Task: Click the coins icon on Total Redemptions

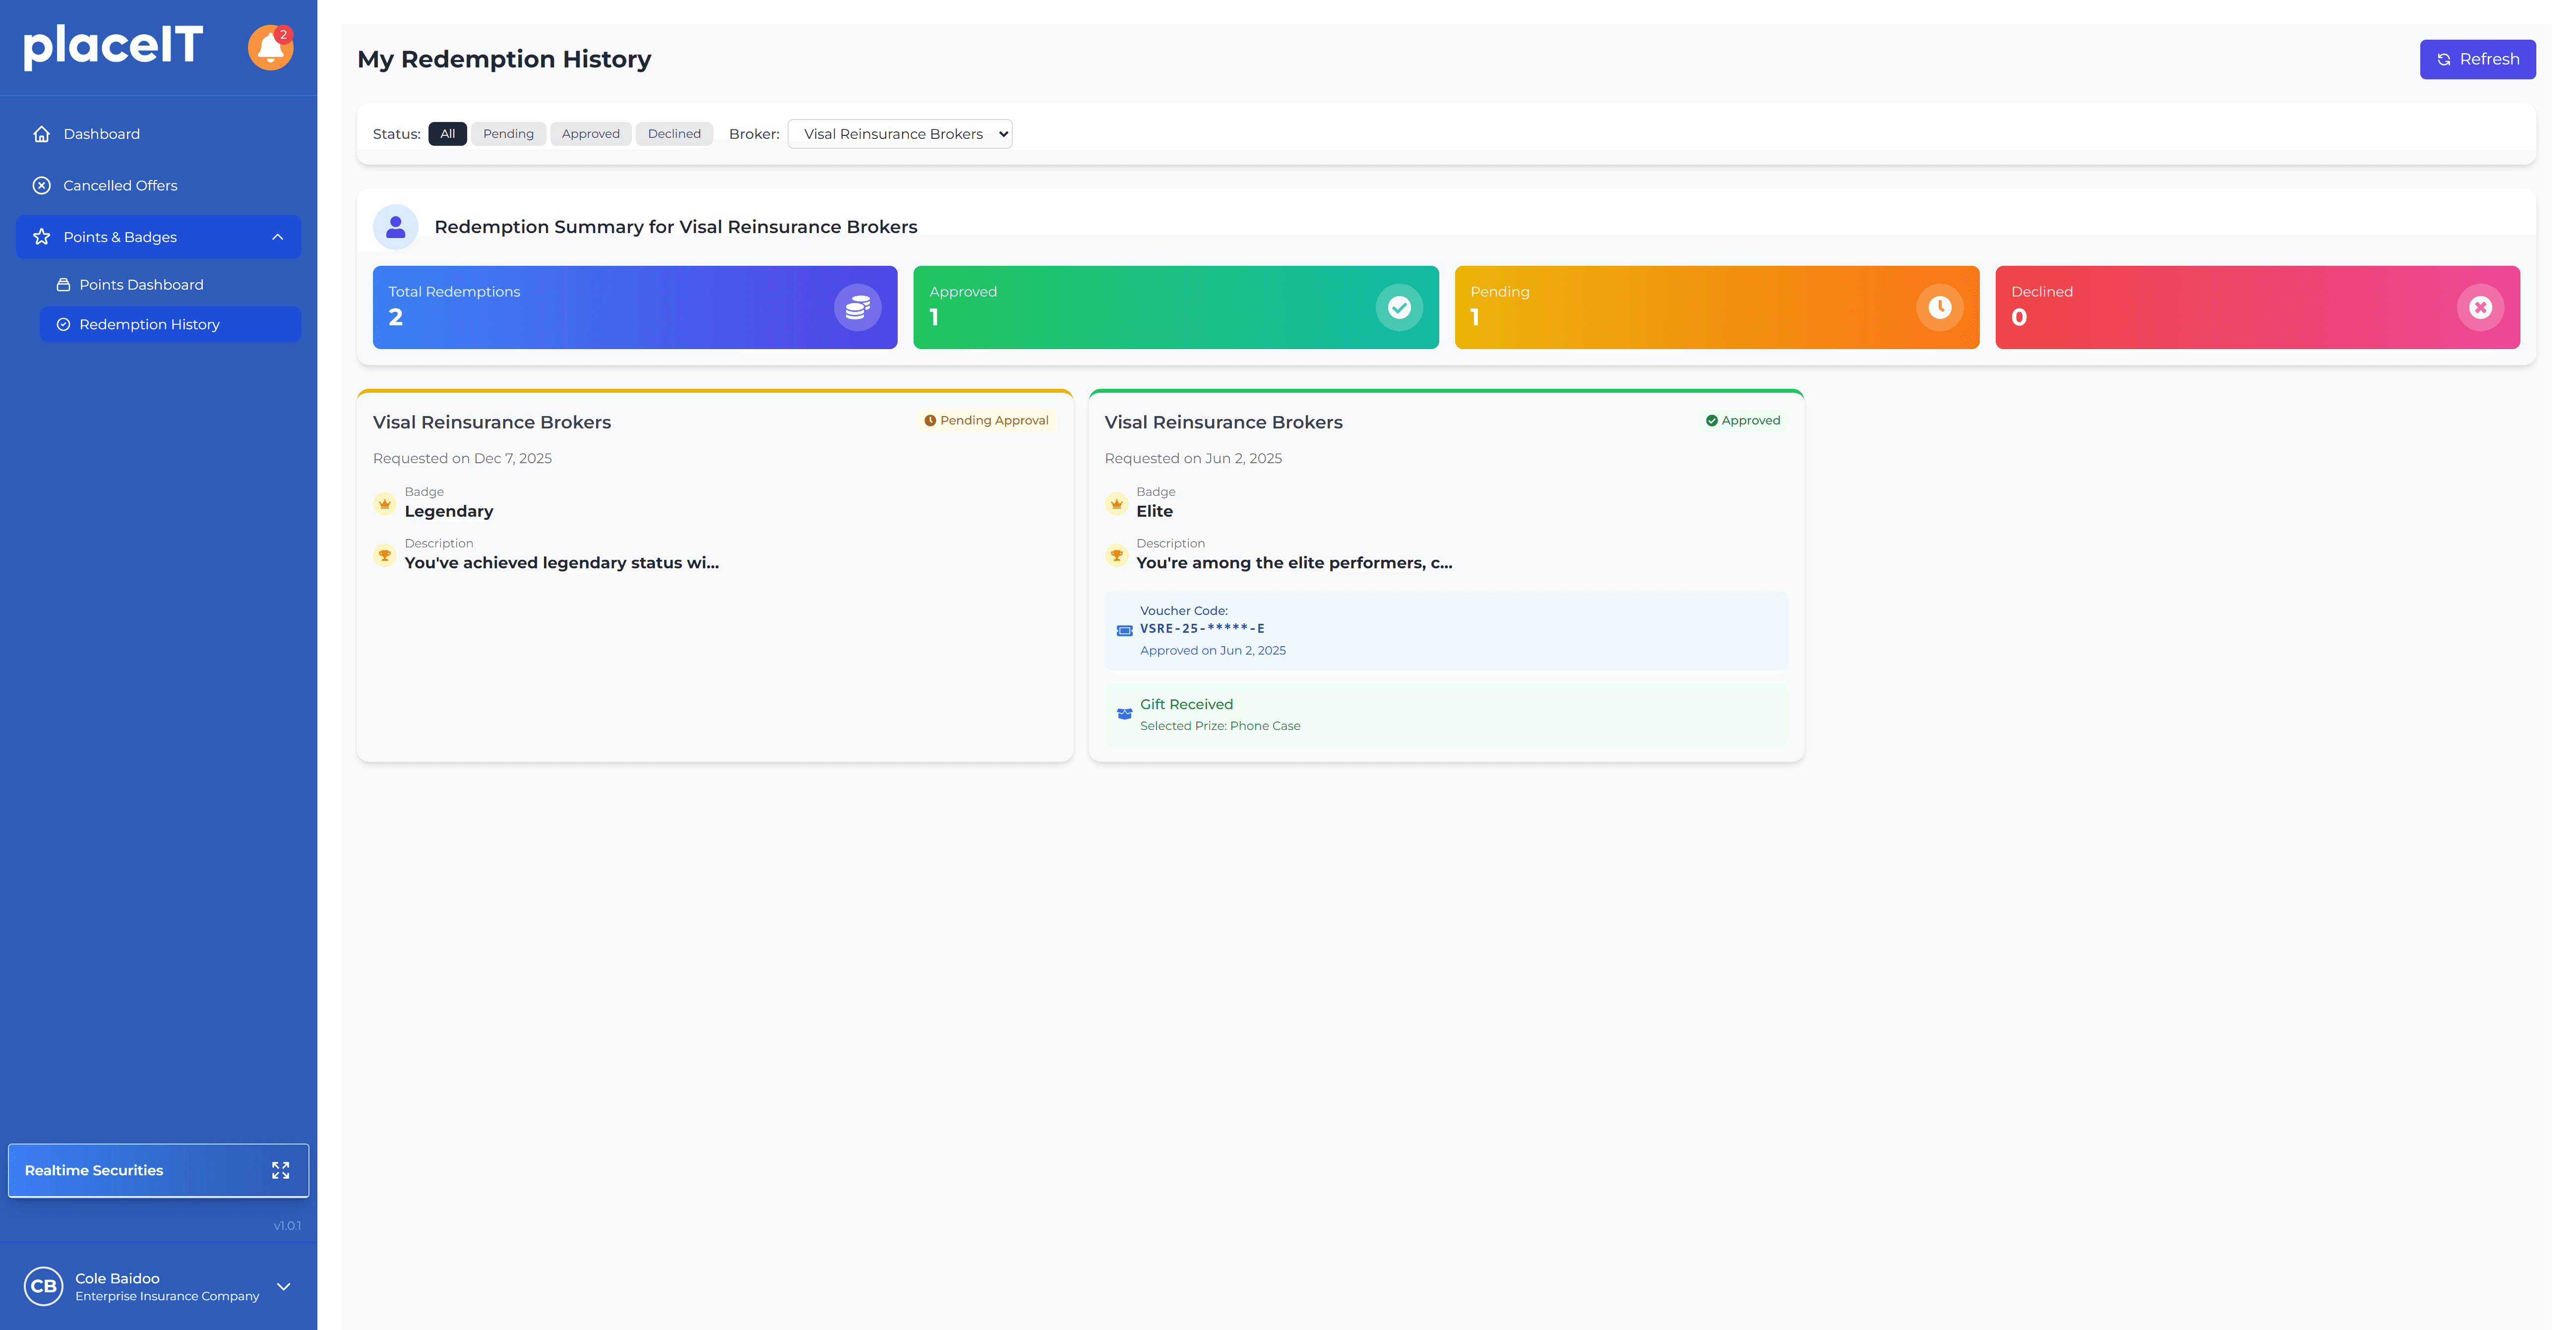Action: tap(857, 307)
